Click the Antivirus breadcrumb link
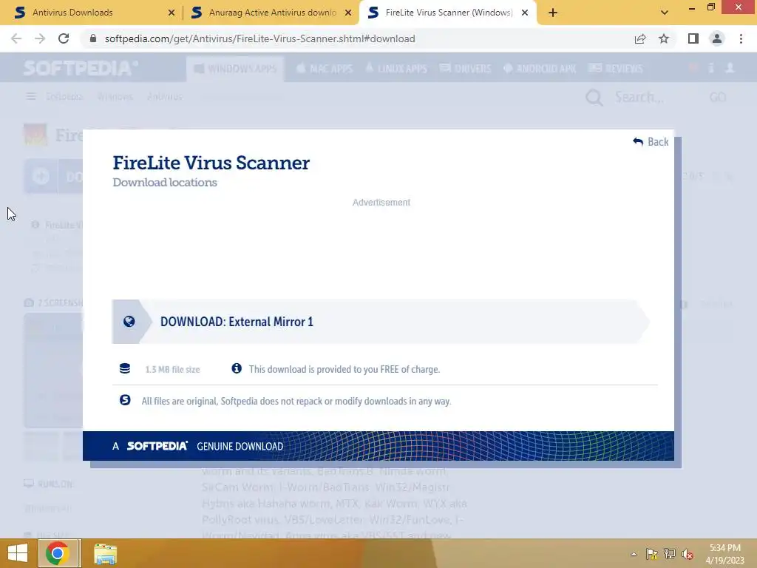This screenshot has height=568, width=757. pos(165,97)
